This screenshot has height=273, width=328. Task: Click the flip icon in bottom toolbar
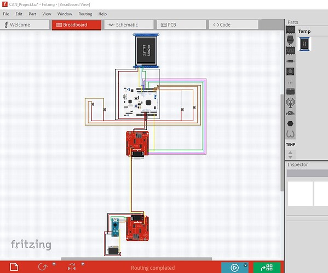pyautogui.click(x=72, y=267)
